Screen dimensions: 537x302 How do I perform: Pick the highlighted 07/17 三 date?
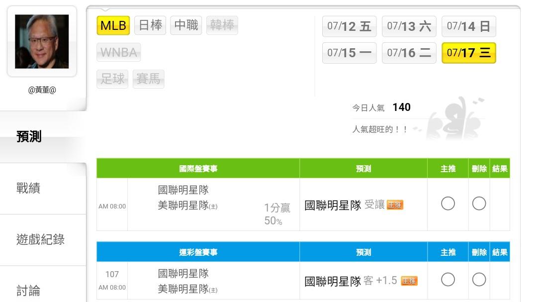coord(469,53)
